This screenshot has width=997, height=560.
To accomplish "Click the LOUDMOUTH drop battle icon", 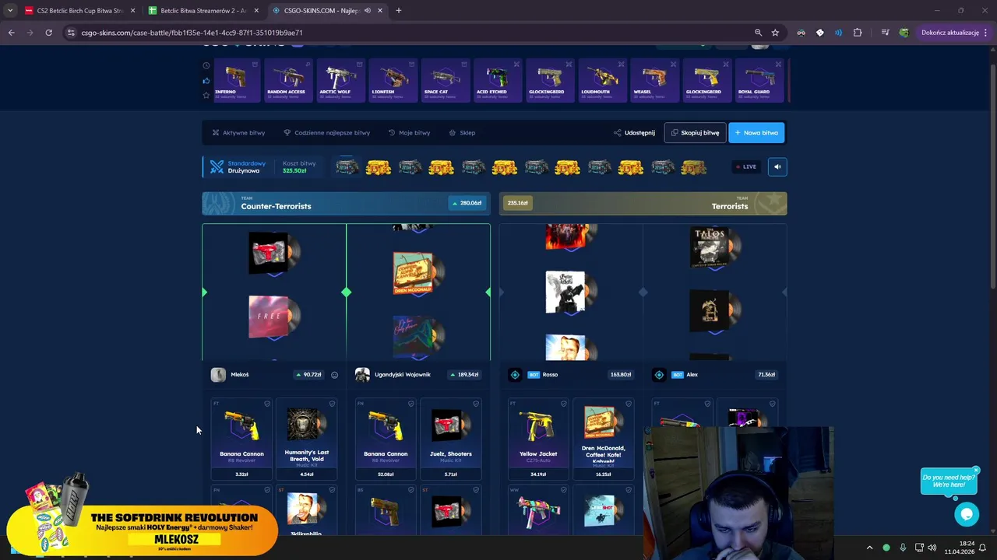I will pyautogui.click(x=621, y=65).
